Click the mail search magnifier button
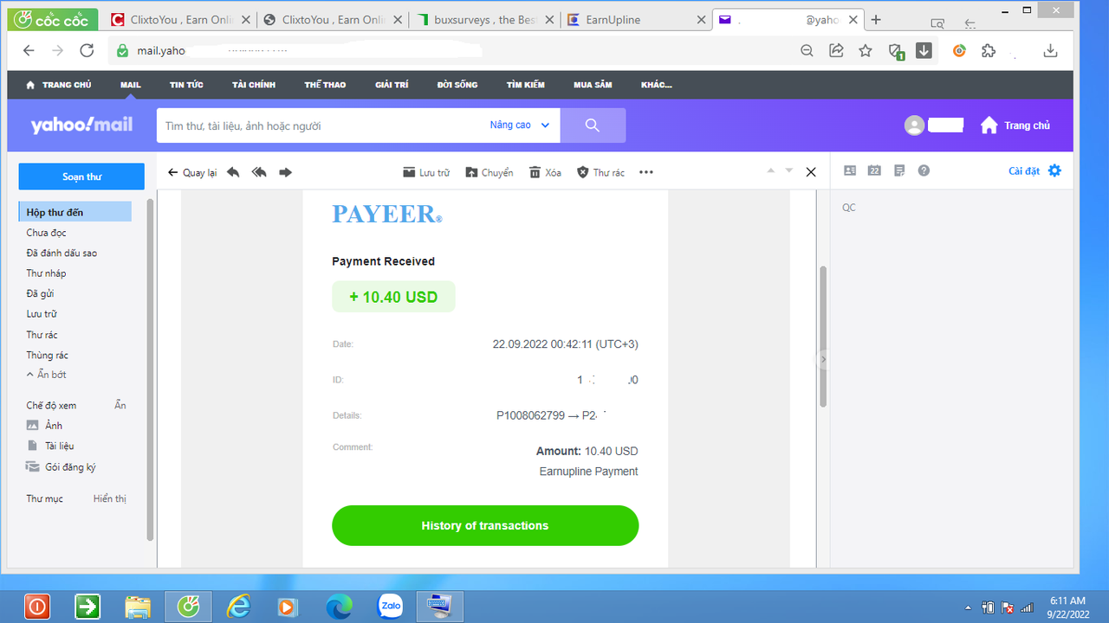Screen dimensions: 1109x623 (x=593, y=125)
